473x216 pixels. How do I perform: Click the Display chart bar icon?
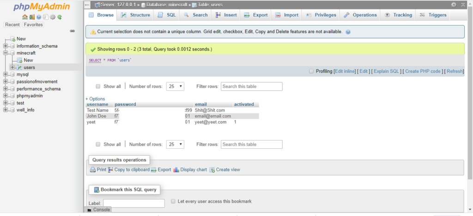[x=176, y=169]
